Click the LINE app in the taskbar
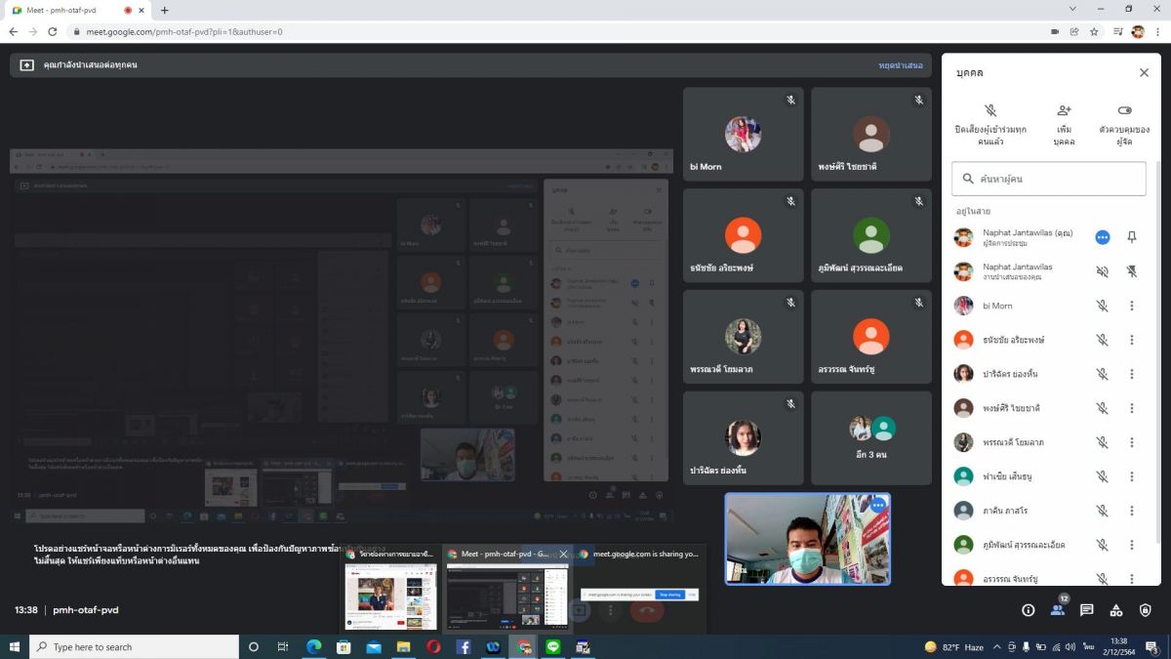The height and width of the screenshot is (659, 1171). tap(553, 646)
